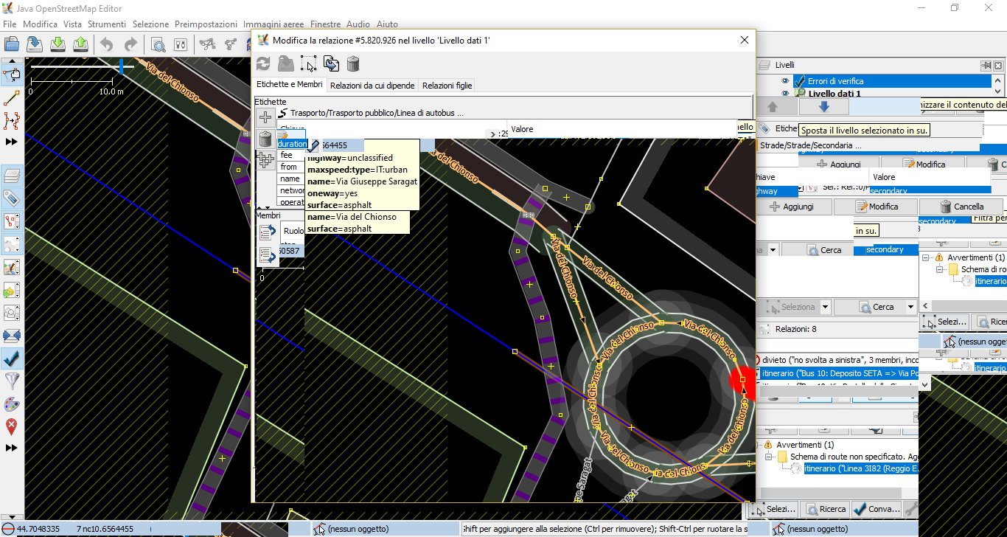The image size is (1007, 537).
Task: Toggle visibility eye of Errori di verifica layer
Action: coord(785,81)
